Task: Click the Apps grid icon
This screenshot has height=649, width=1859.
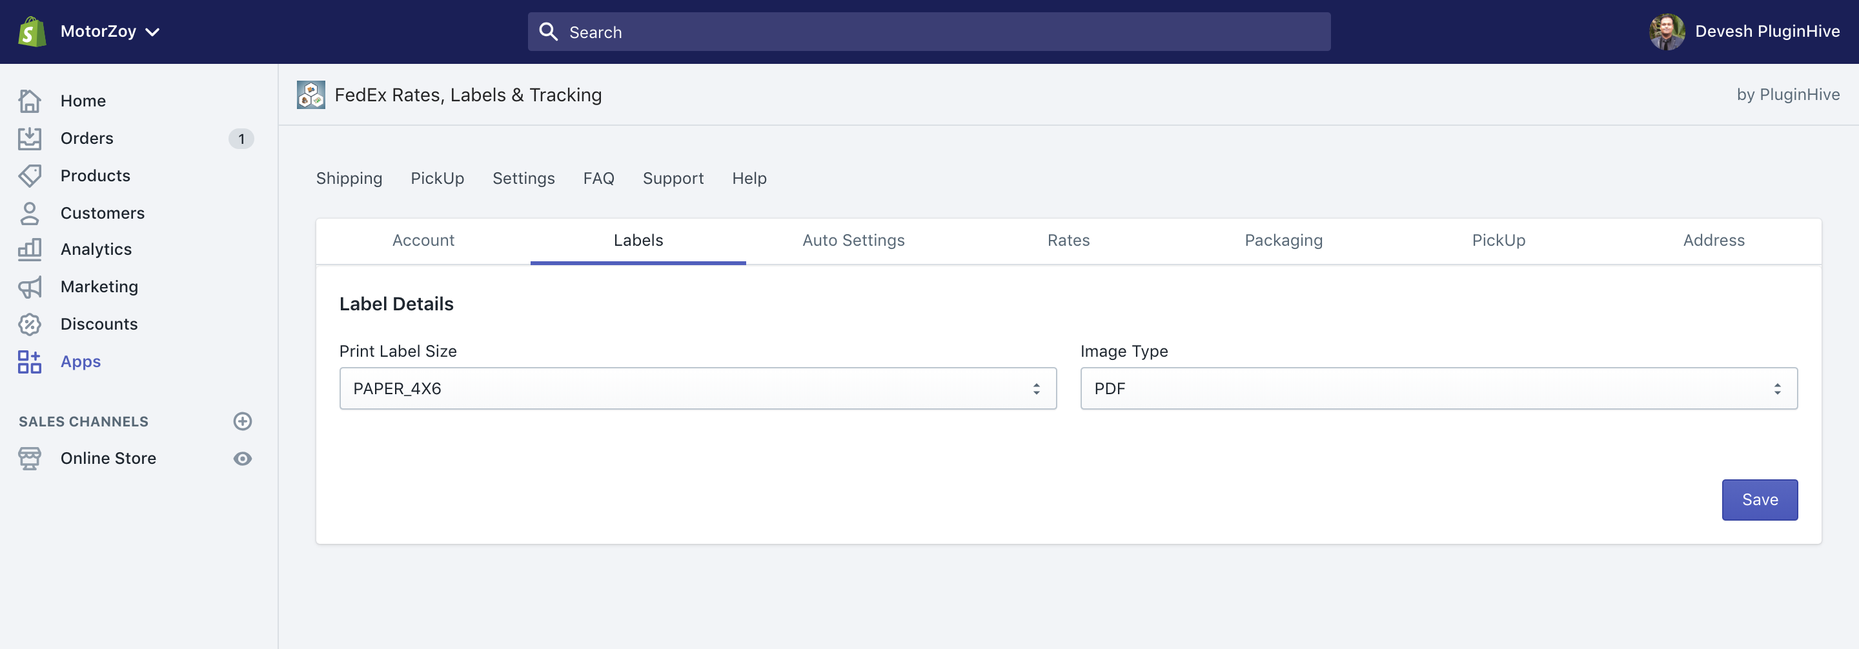Action: [x=30, y=362]
